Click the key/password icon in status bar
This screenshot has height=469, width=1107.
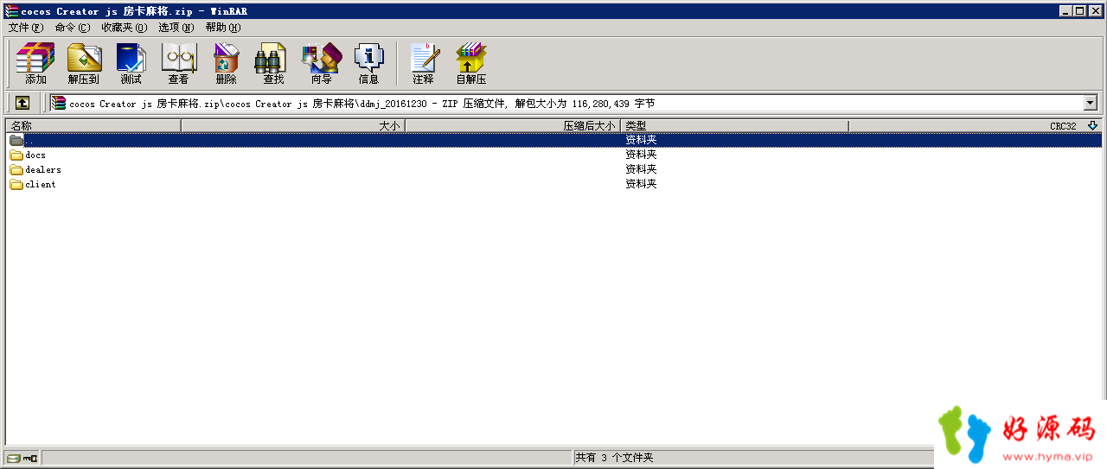[x=30, y=458]
